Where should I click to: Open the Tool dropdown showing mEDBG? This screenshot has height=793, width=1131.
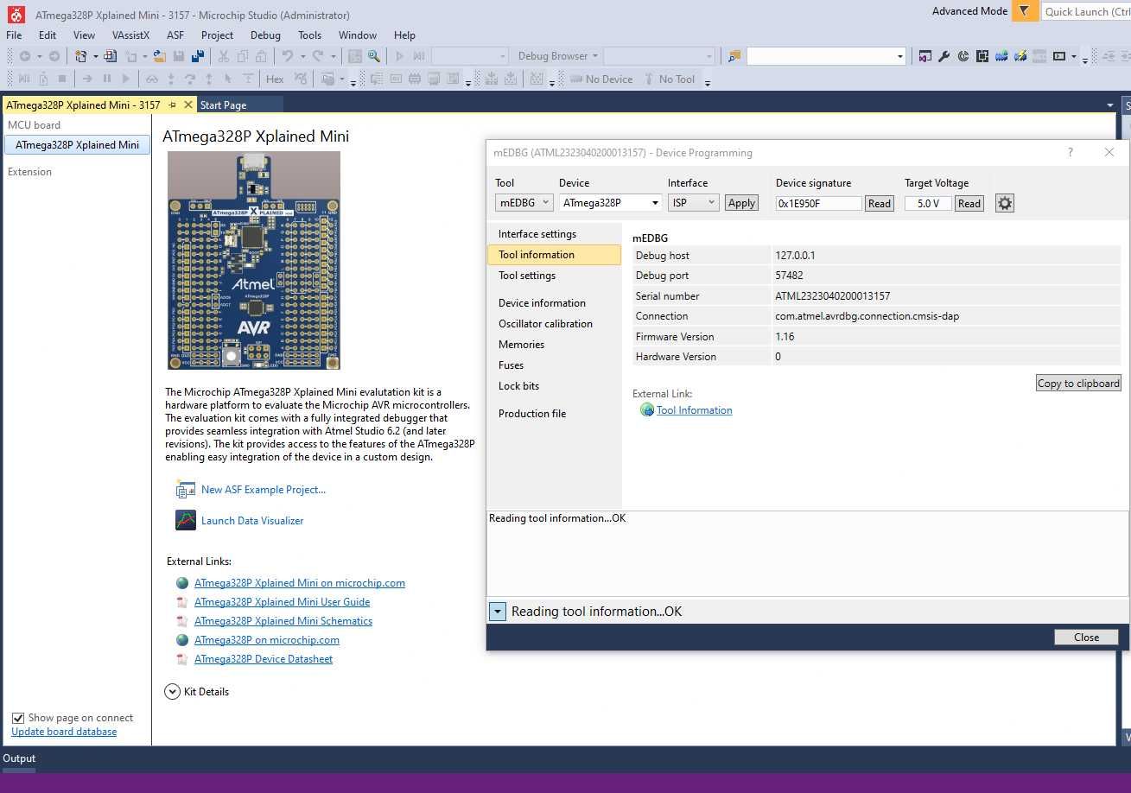[524, 203]
